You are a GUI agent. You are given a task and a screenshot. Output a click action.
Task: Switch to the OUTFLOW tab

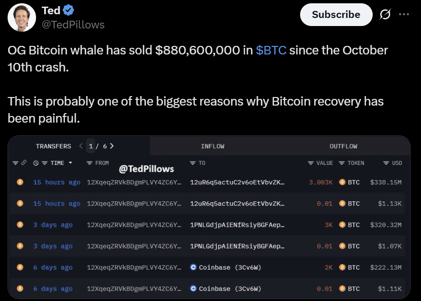343,146
